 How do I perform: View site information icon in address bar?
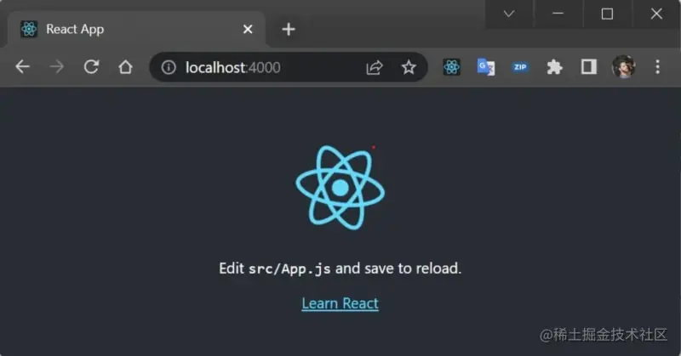[x=169, y=67]
